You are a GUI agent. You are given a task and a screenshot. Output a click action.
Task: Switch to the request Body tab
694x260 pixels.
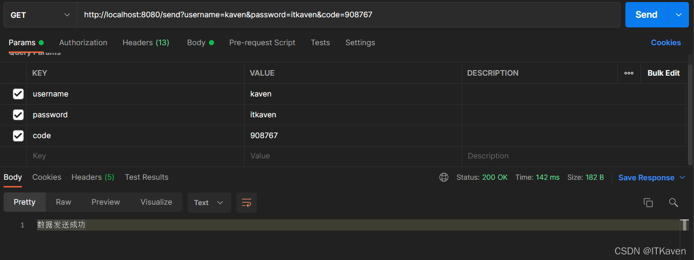point(200,43)
